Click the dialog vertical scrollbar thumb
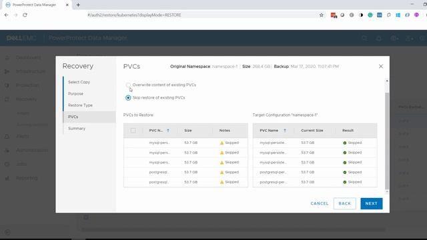This screenshot has width=427, height=240. pyautogui.click(x=387, y=141)
